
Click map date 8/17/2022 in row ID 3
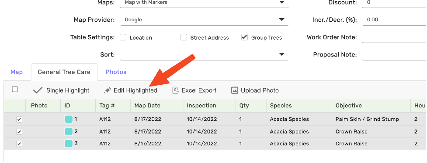point(148,143)
